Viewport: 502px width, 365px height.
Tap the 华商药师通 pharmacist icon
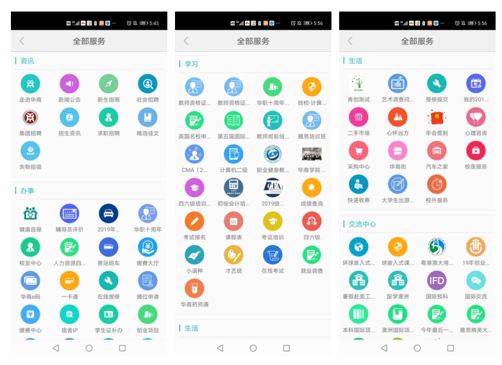coord(195,289)
